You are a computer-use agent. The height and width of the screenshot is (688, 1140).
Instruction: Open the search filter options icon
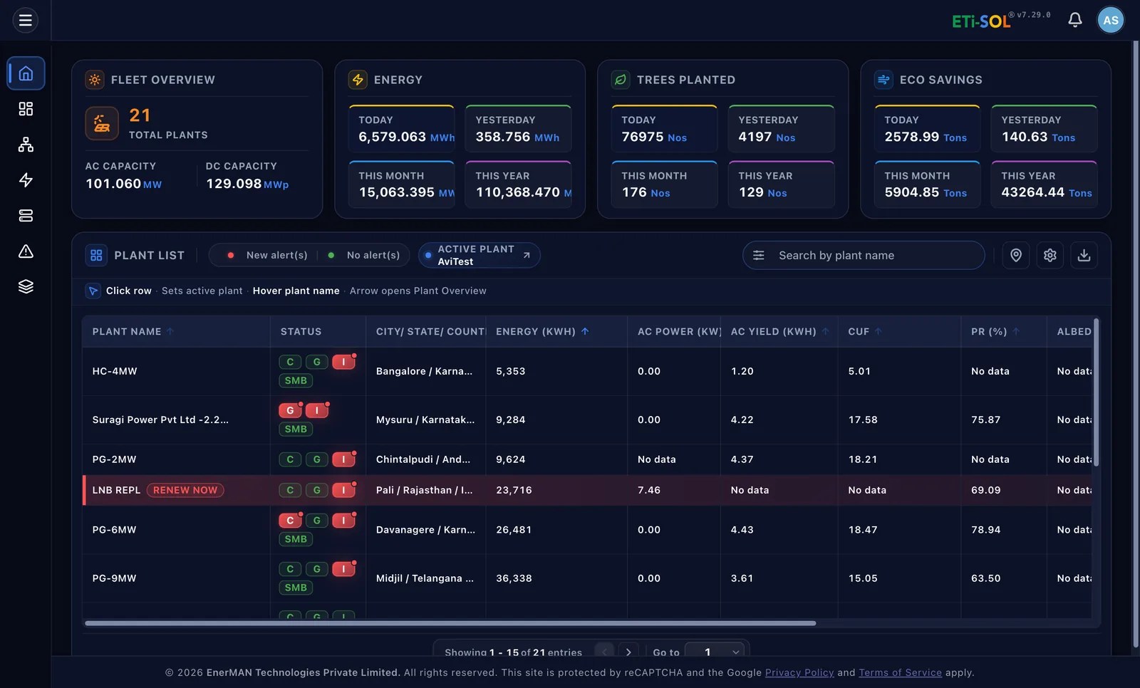coord(759,255)
